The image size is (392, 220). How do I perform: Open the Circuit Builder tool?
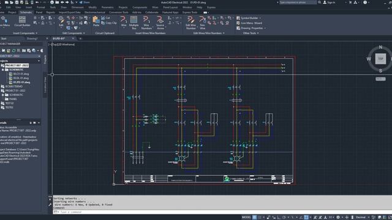click(22, 21)
